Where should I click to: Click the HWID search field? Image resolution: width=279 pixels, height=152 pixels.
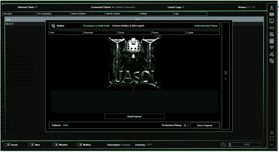click(245, 145)
